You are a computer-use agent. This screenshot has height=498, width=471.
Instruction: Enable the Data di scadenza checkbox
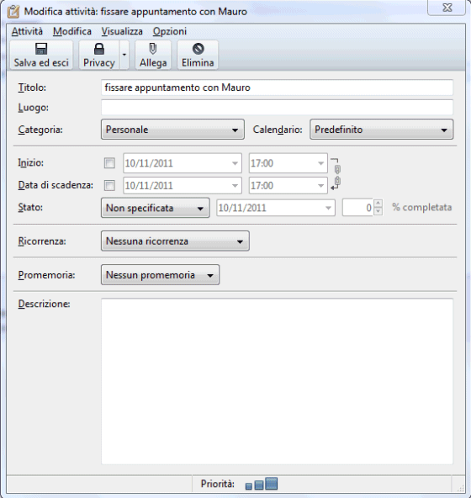click(x=109, y=185)
